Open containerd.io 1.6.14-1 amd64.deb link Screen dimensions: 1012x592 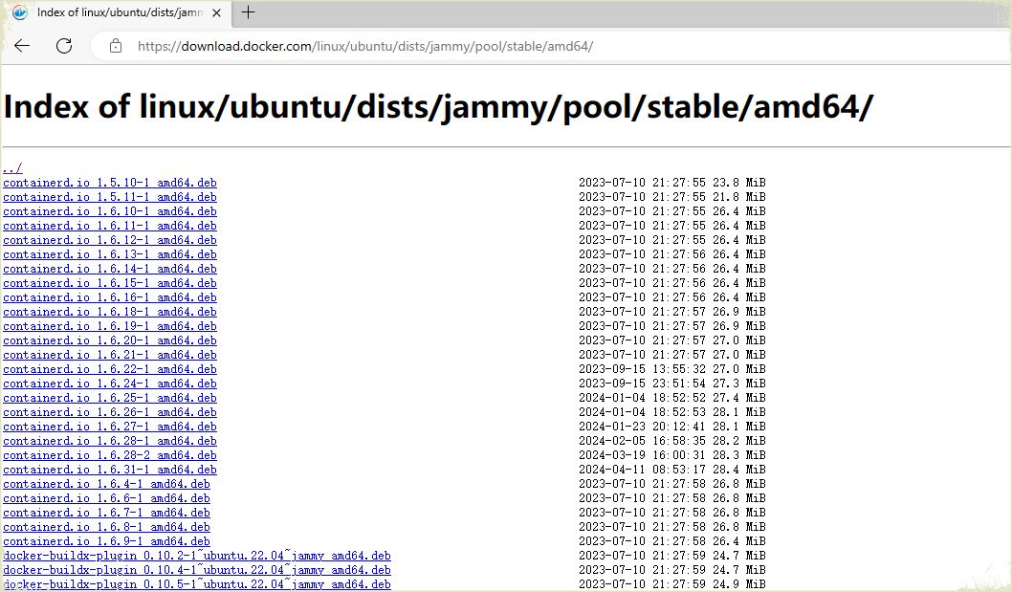(110, 269)
